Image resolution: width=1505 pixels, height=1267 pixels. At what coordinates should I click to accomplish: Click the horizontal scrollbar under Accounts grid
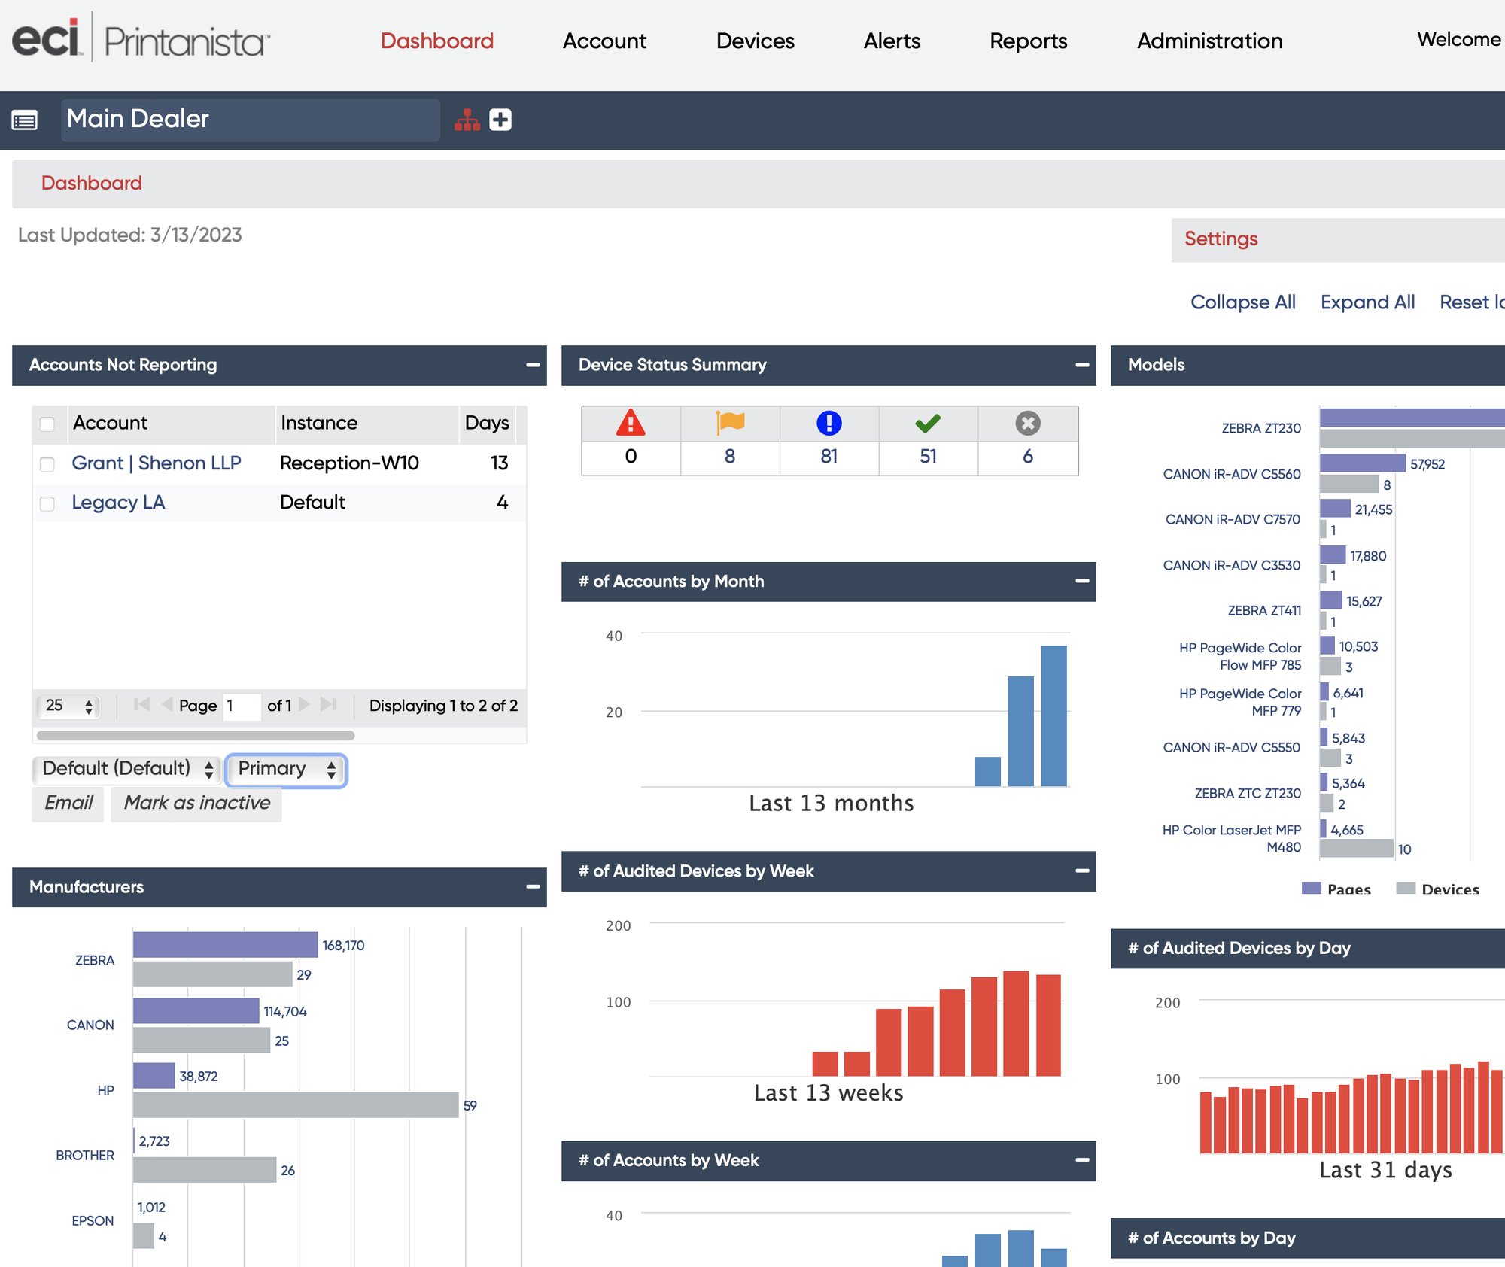click(x=195, y=735)
